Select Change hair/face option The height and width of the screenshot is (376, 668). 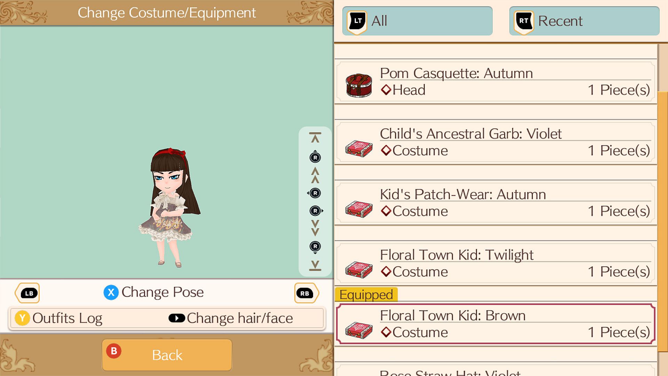(230, 318)
